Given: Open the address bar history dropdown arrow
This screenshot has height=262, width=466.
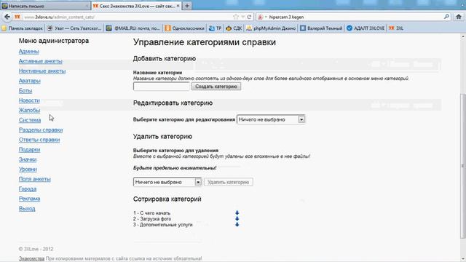Looking at the screenshot, I should [x=242, y=17].
